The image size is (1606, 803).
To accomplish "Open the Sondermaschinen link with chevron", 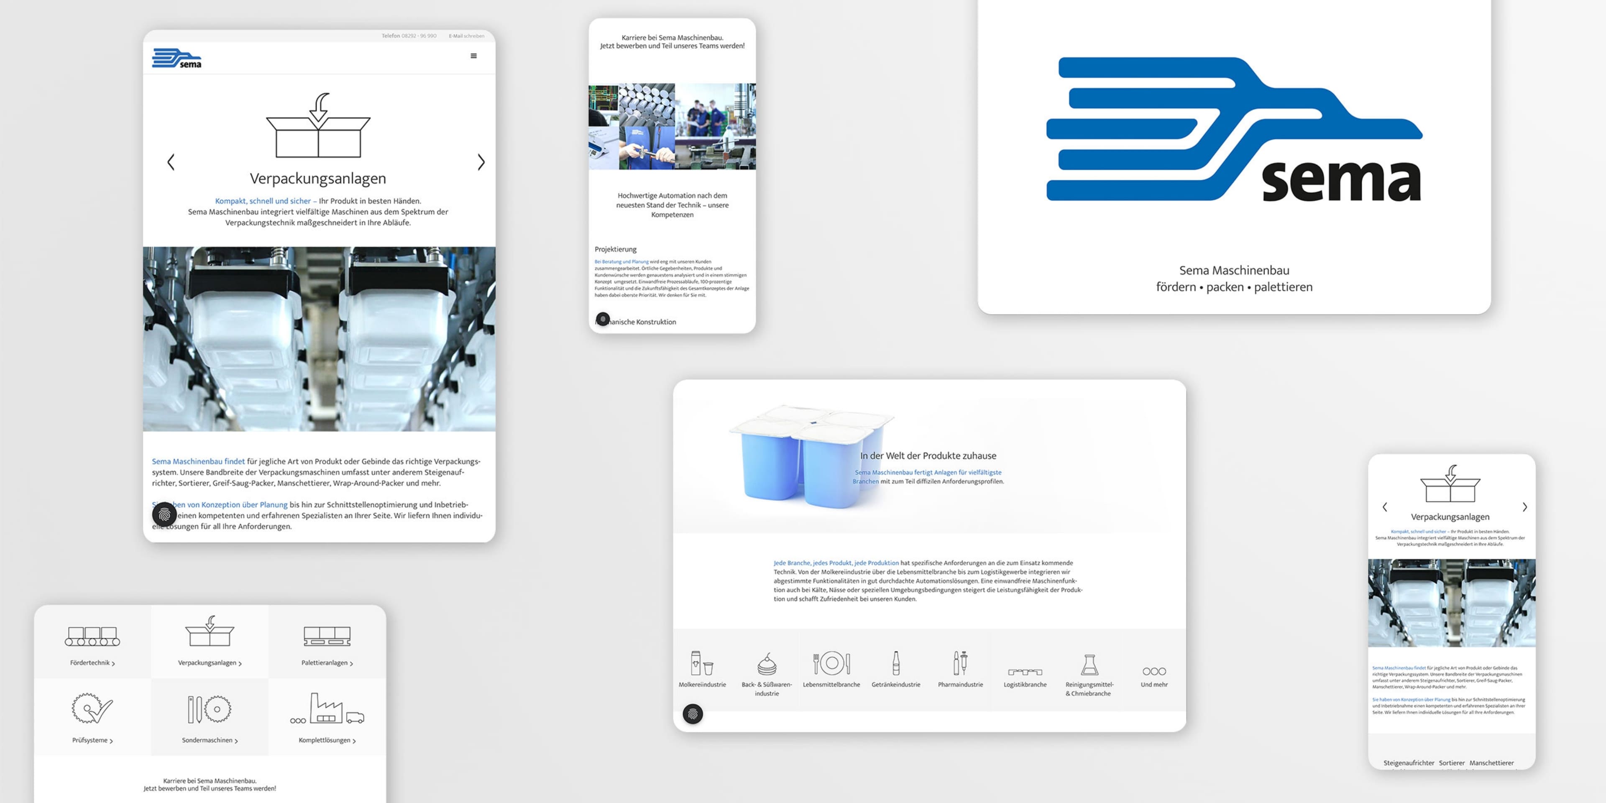I will click(210, 740).
